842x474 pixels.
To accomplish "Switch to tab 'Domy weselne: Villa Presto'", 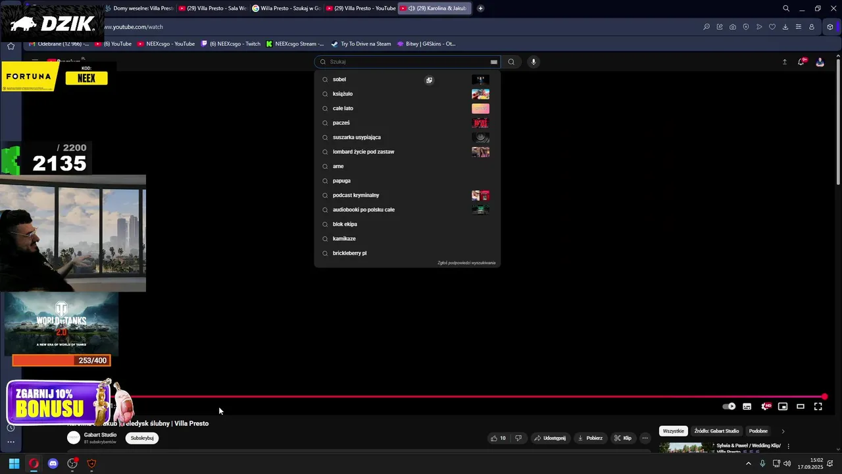I will tap(138, 9).
